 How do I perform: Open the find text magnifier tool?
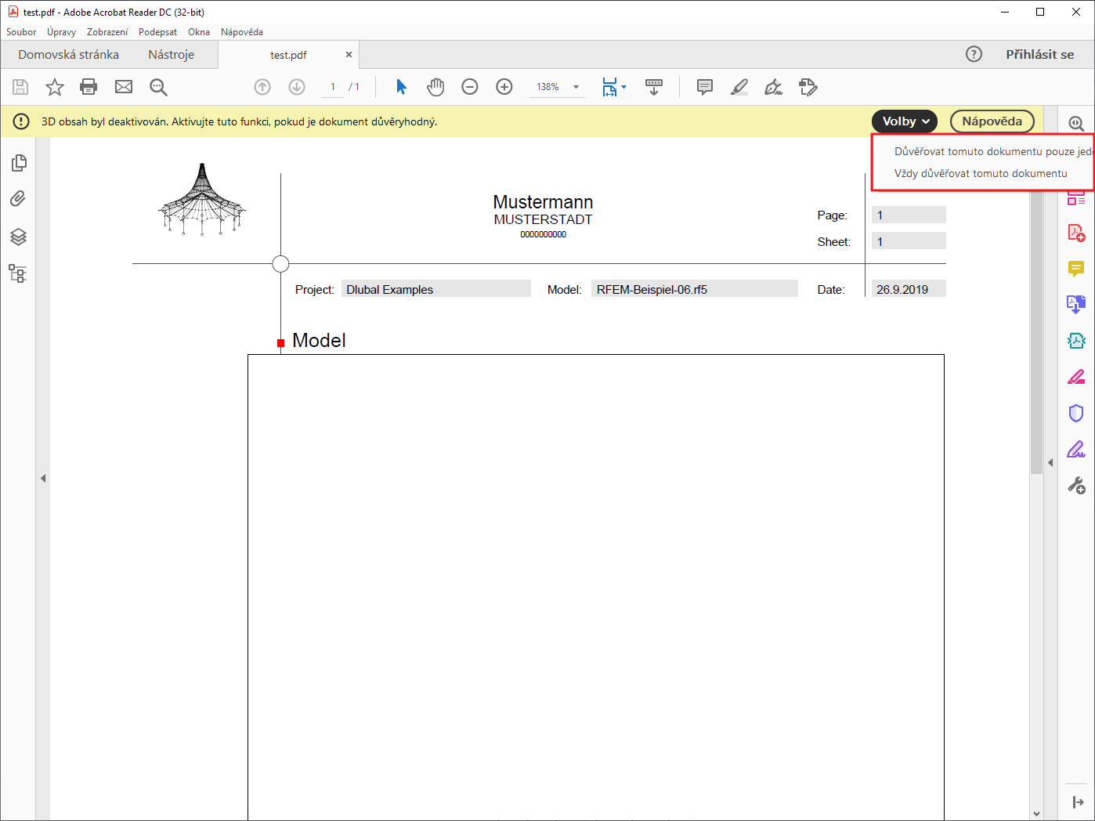point(158,87)
